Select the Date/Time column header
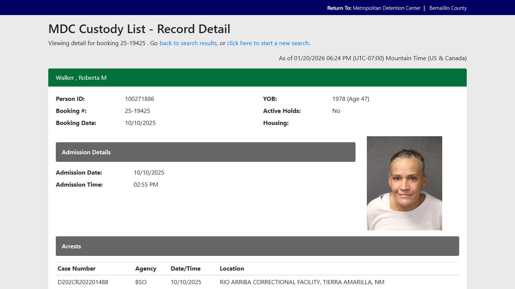 185,268
